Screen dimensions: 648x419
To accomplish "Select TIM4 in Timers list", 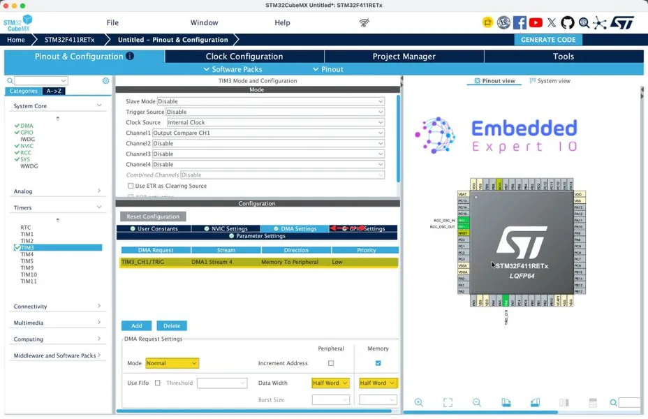I will (x=27, y=254).
